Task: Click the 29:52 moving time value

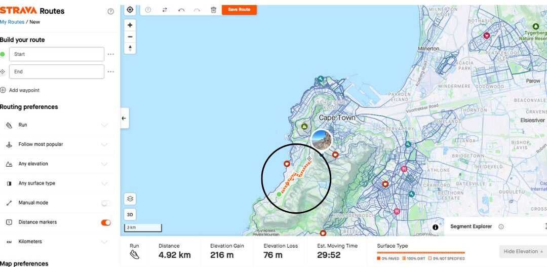Action: (x=329, y=255)
